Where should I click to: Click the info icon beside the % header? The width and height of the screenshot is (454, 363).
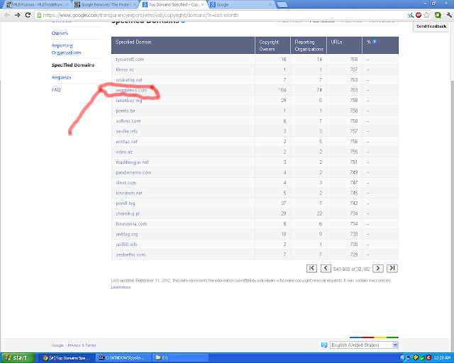pyautogui.click(x=375, y=42)
